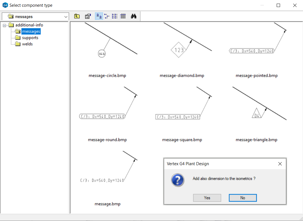Viewport: 303px width, 221px height.
Task: Click the G4 application icon in title bar
Action: click(x=5, y=5)
